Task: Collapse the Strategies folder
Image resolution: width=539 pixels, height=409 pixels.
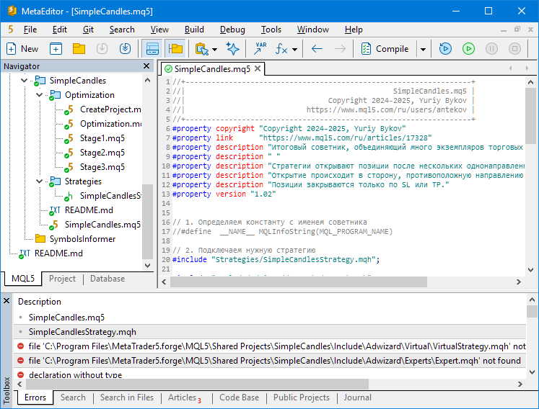Action: (x=39, y=181)
